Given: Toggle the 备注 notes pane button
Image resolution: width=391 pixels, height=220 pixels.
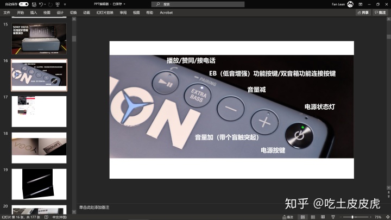Looking at the screenshot, I should coord(288,217).
